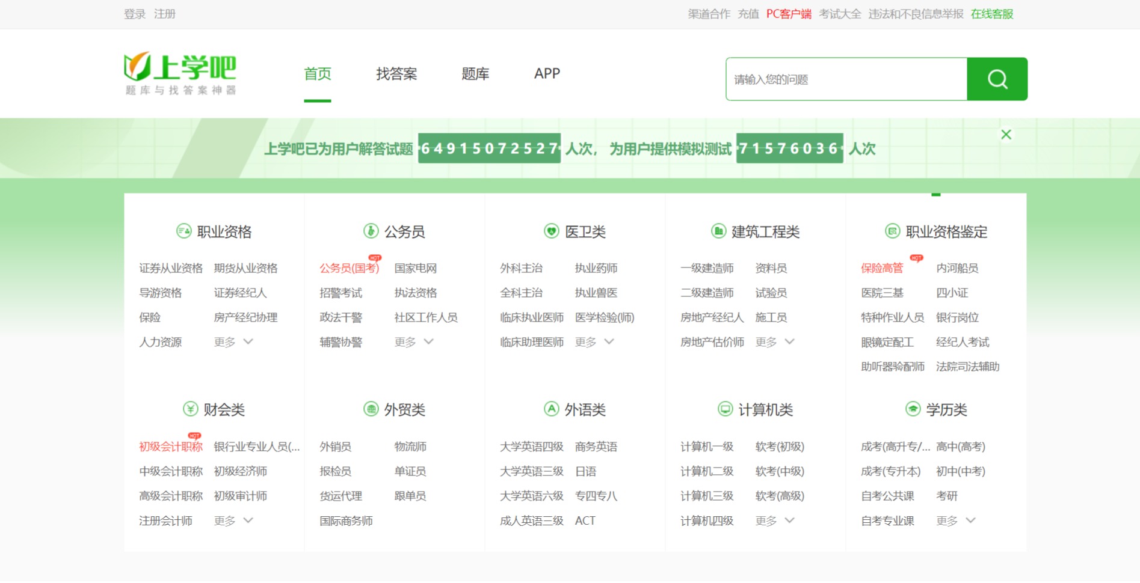Open 物流师 link
Image resolution: width=1140 pixels, height=583 pixels.
410,447
